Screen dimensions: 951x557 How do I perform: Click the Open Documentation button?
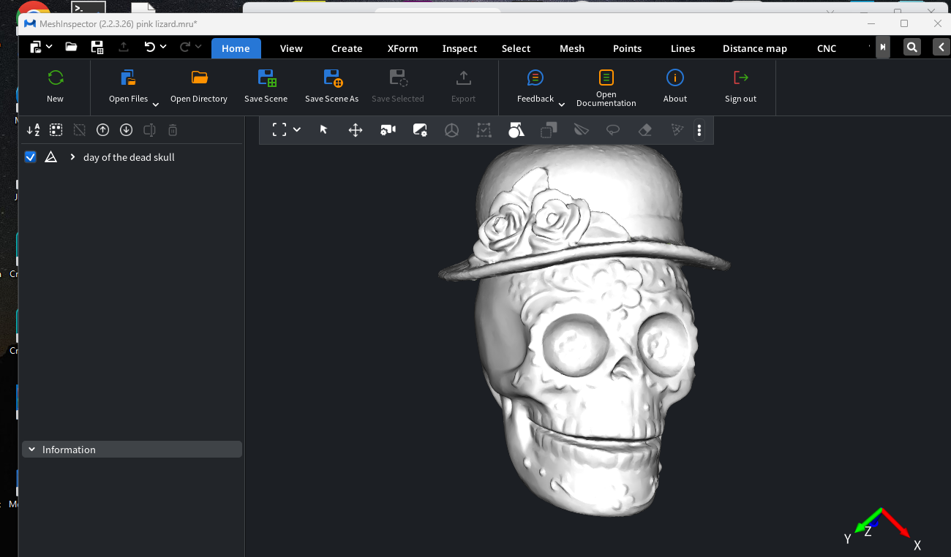tap(606, 86)
